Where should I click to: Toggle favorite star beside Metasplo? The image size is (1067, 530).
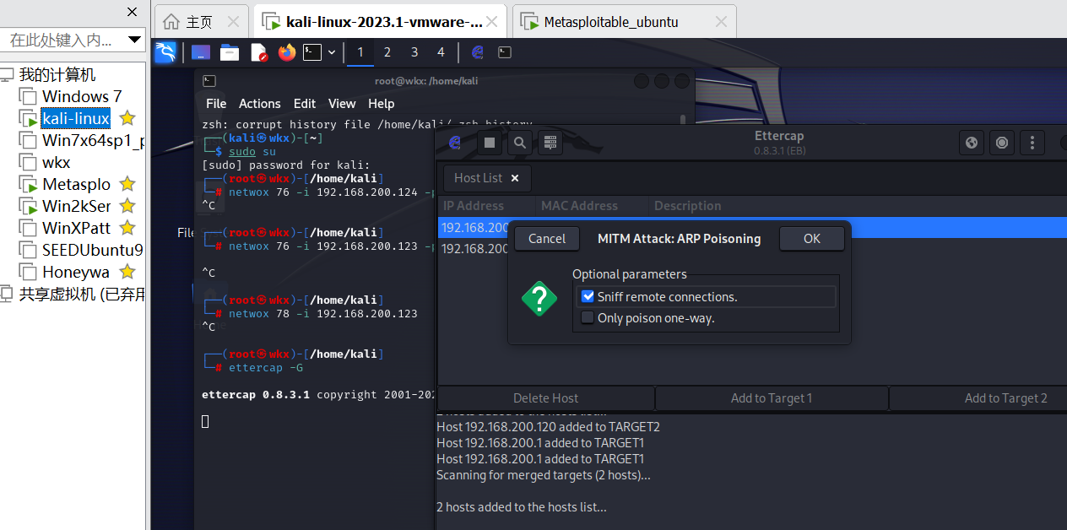(x=127, y=184)
